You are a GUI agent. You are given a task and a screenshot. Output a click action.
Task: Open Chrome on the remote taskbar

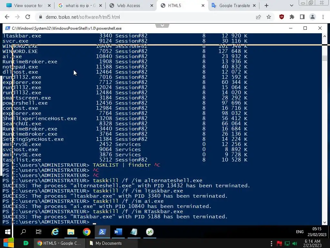[86, 232]
